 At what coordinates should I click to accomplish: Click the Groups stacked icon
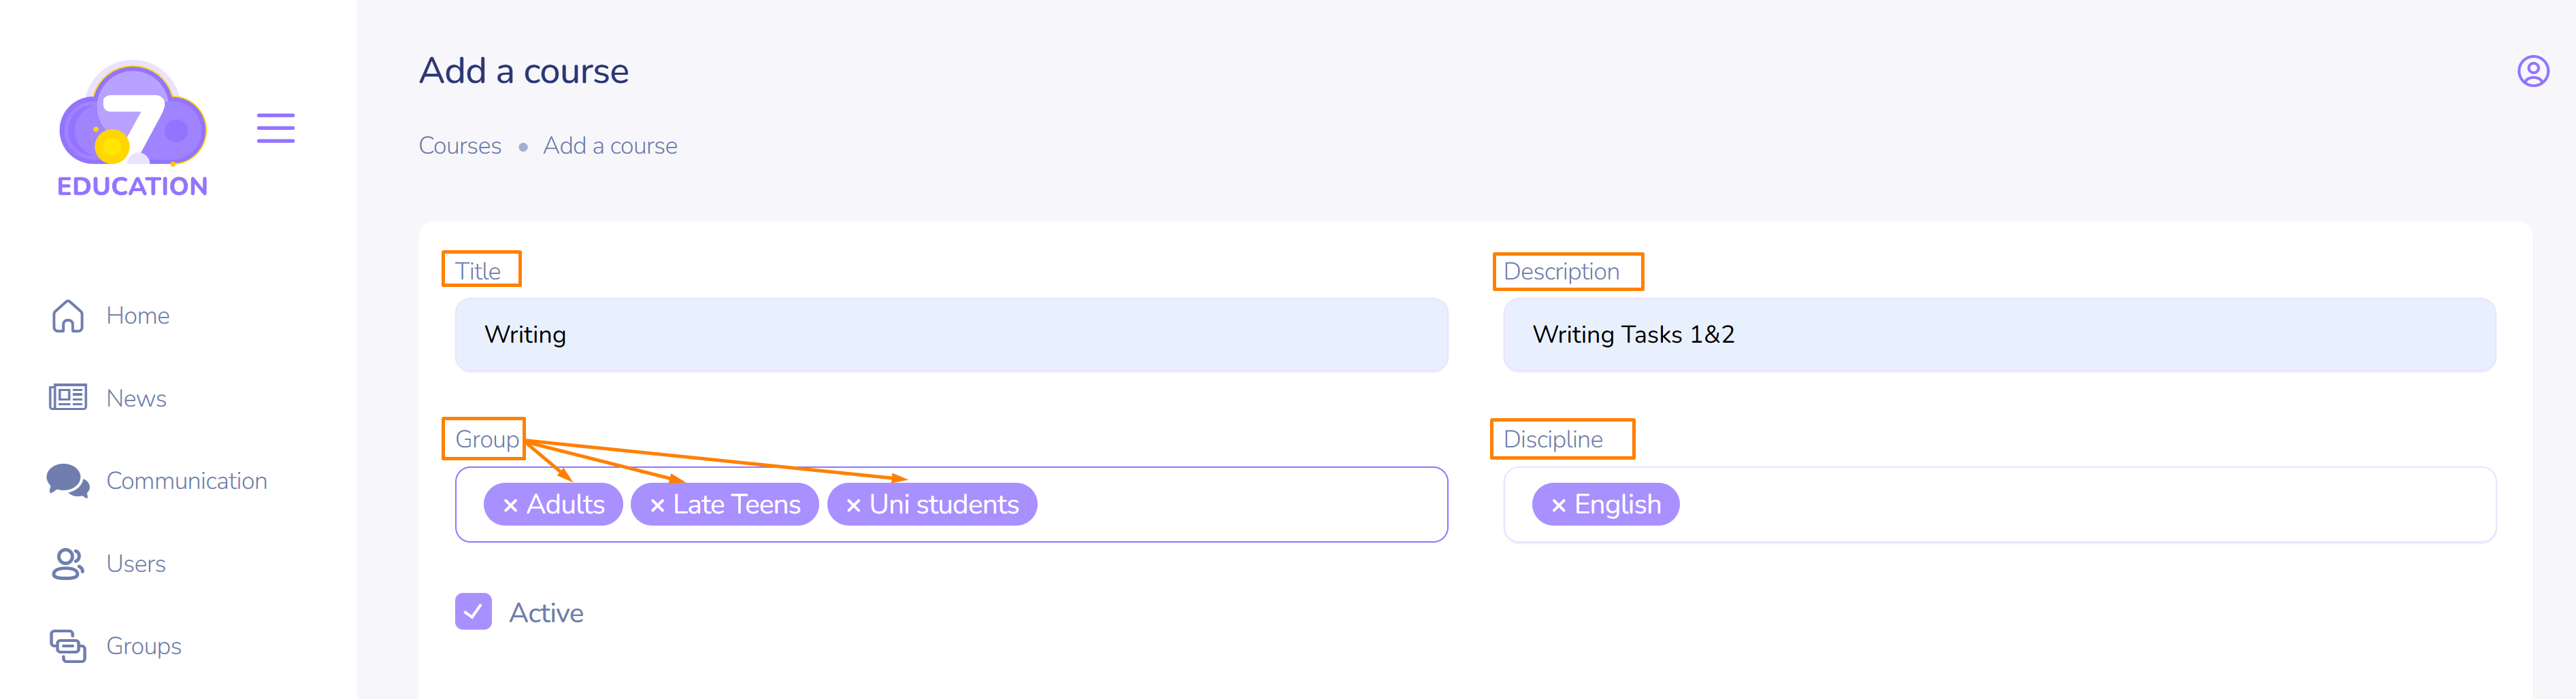68,646
